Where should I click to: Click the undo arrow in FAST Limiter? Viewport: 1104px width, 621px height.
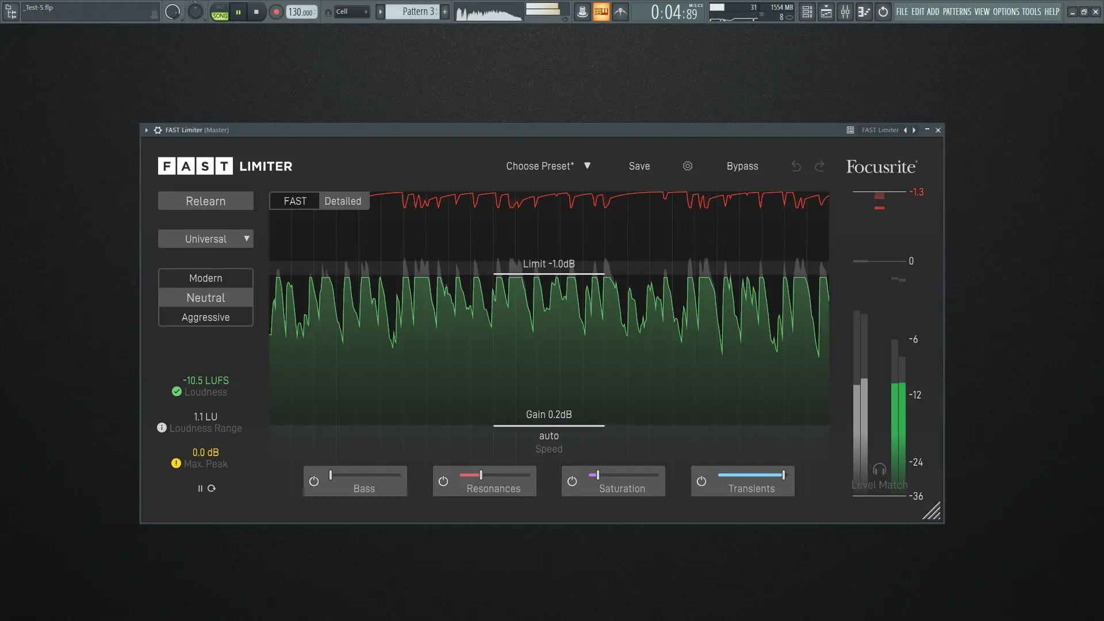click(x=795, y=166)
